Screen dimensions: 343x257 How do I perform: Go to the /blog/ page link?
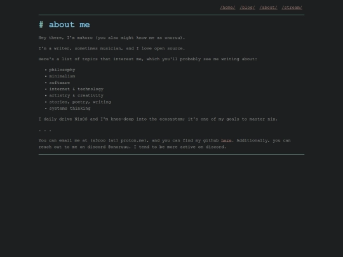coord(247,8)
